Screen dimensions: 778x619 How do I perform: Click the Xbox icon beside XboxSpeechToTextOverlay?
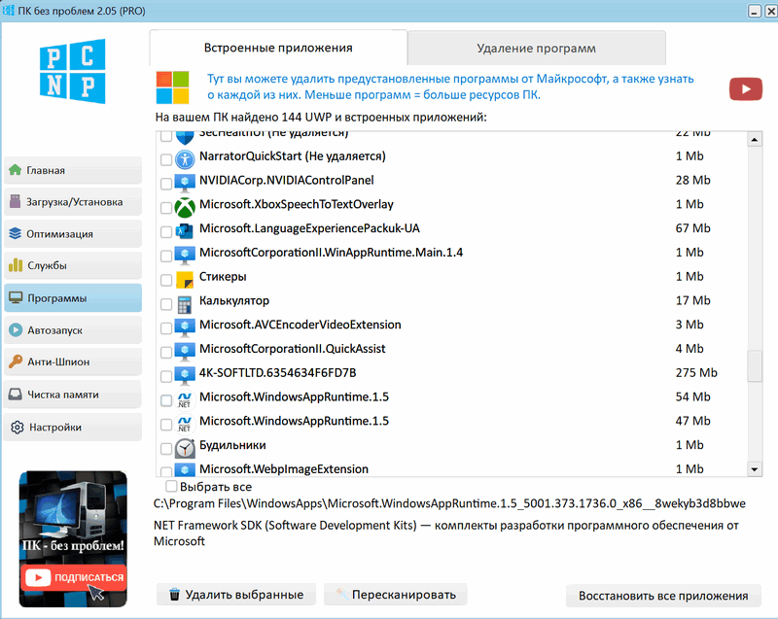[185, 206]
